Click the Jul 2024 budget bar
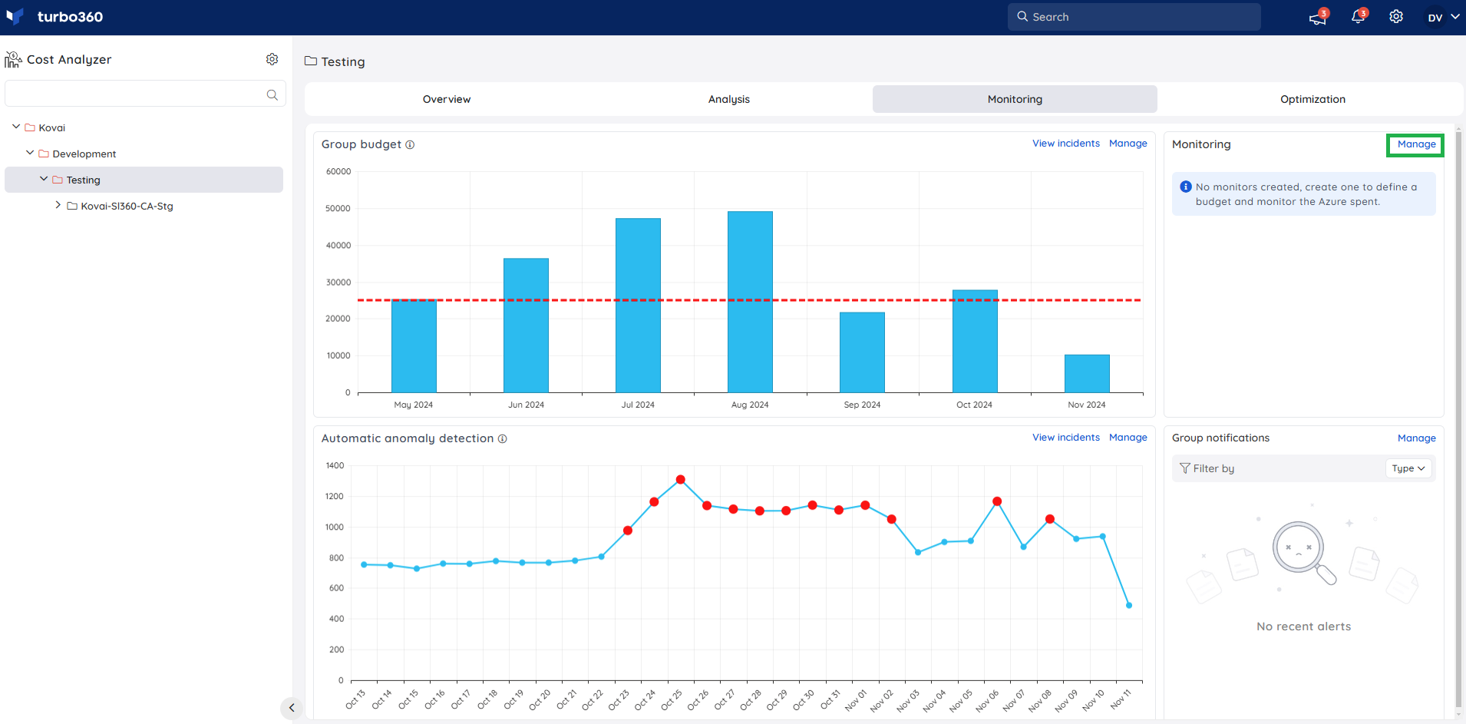 point(638,306)
